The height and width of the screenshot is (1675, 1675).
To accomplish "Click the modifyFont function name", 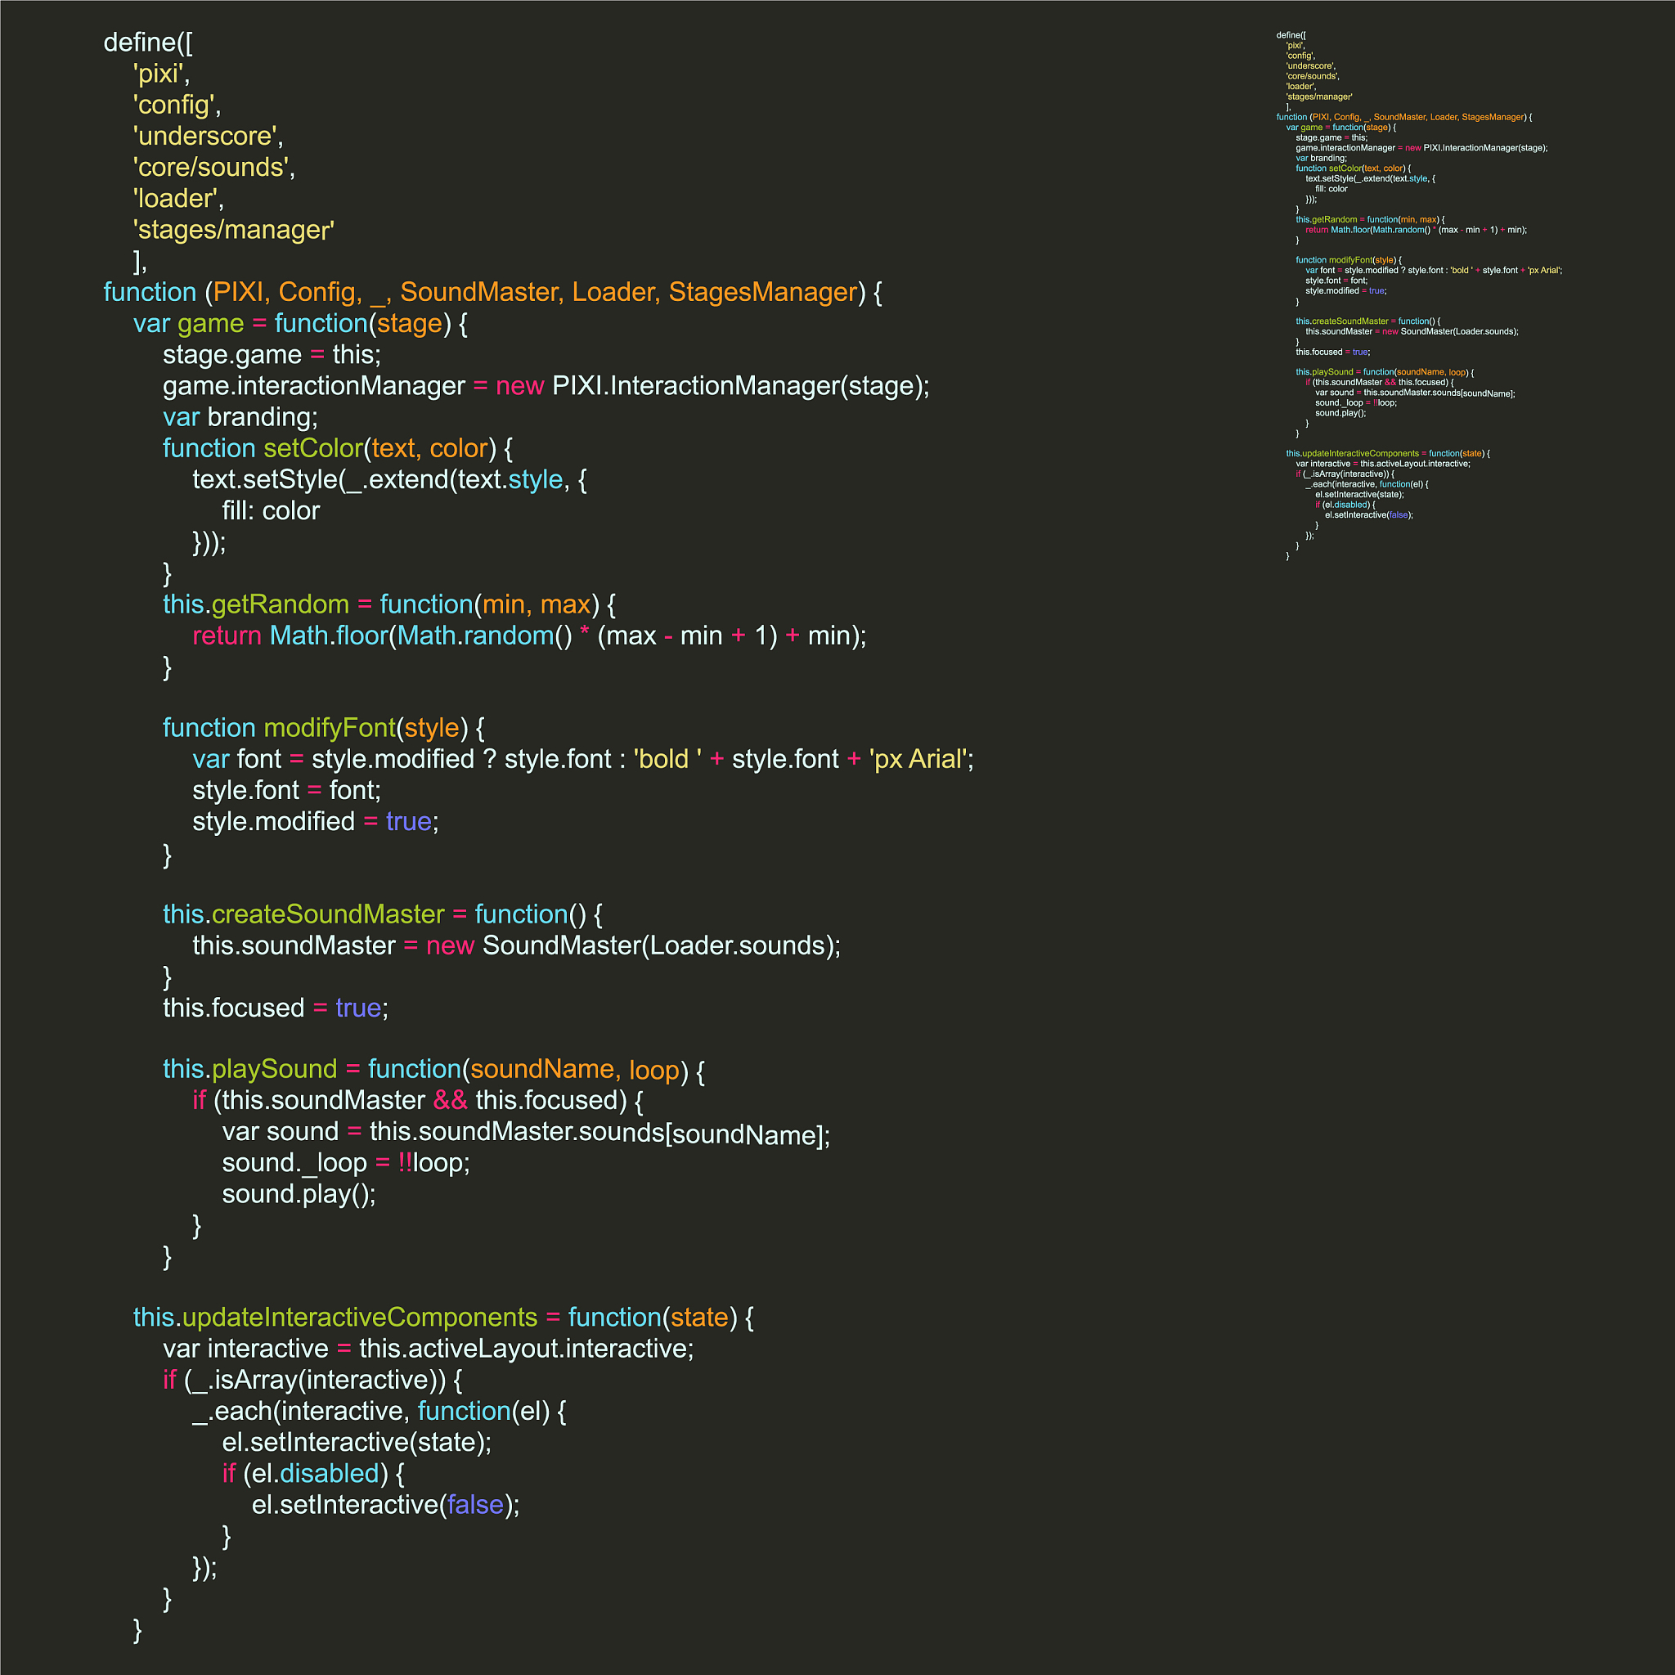I will pyautogui.click(x=330, y=727).
